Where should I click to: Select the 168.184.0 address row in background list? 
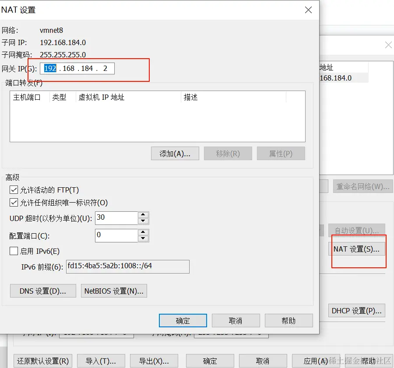[344, 78]
